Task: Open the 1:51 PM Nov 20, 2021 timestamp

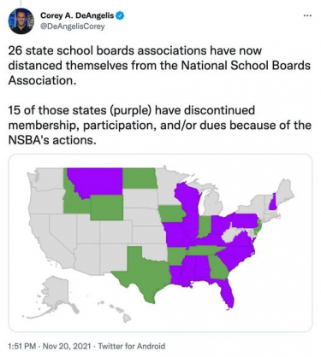Action: (50, 346)
